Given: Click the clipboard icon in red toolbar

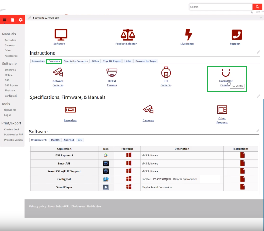Looking at the screenshot, I should coord(13,20).
